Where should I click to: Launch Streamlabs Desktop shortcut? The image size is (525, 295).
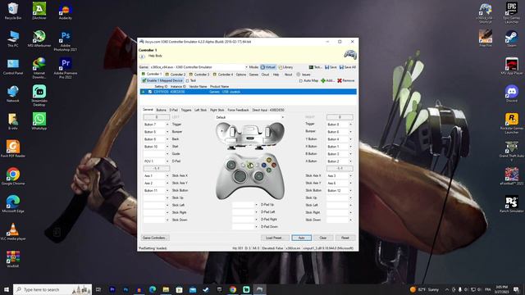click(x=39, y=95)
